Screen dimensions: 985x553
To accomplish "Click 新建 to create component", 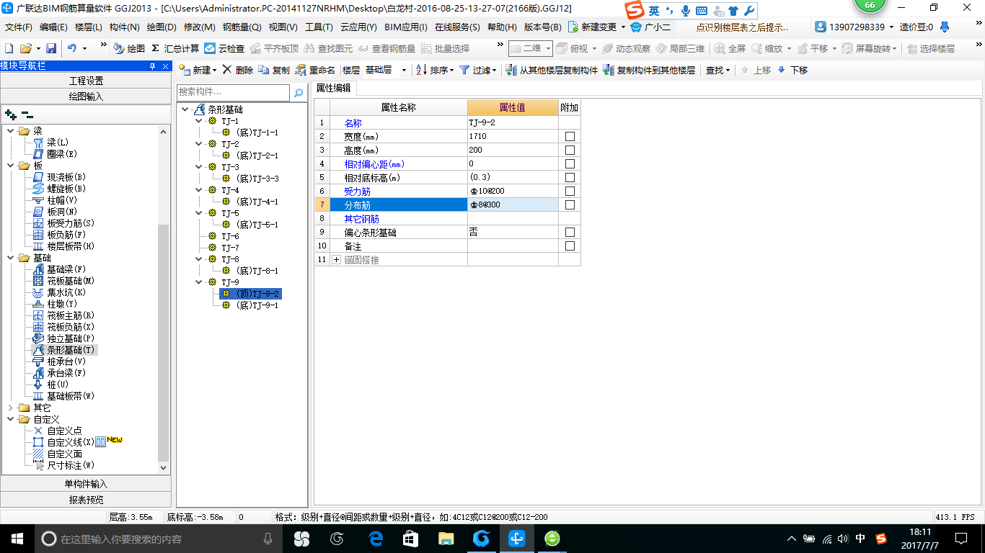I will tap(198, 70).
